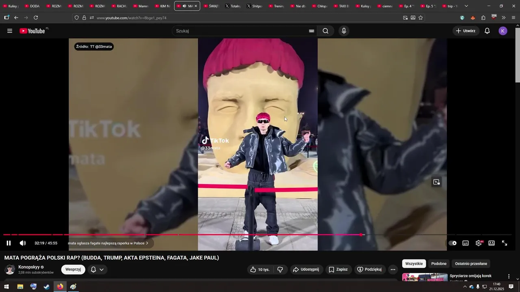
Task: Open File Explorer from the taskbar
Action: [20, 287]
